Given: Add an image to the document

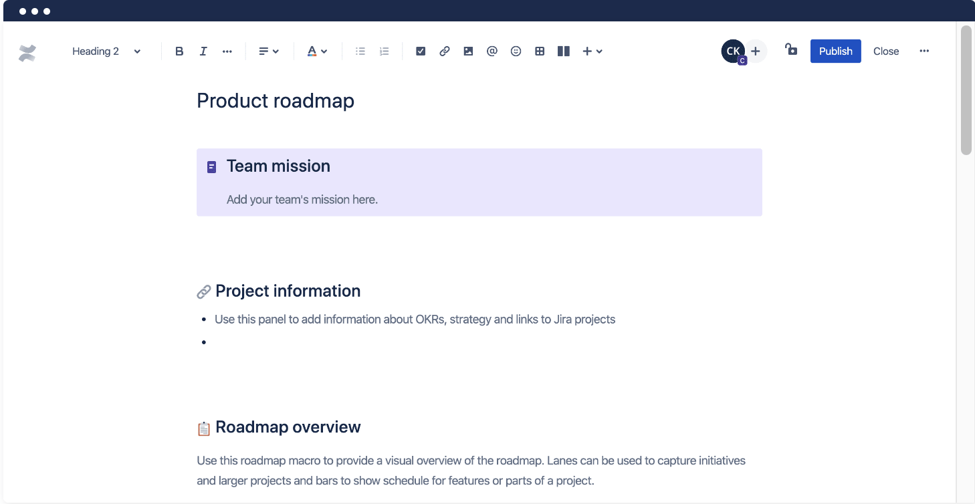Looking at the screenshot, I should [468, 51].
